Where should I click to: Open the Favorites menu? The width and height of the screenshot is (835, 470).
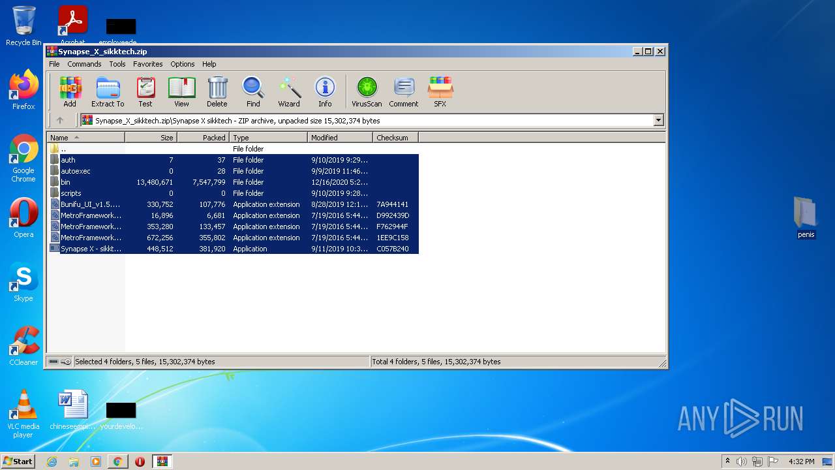(x=148, y=64)
